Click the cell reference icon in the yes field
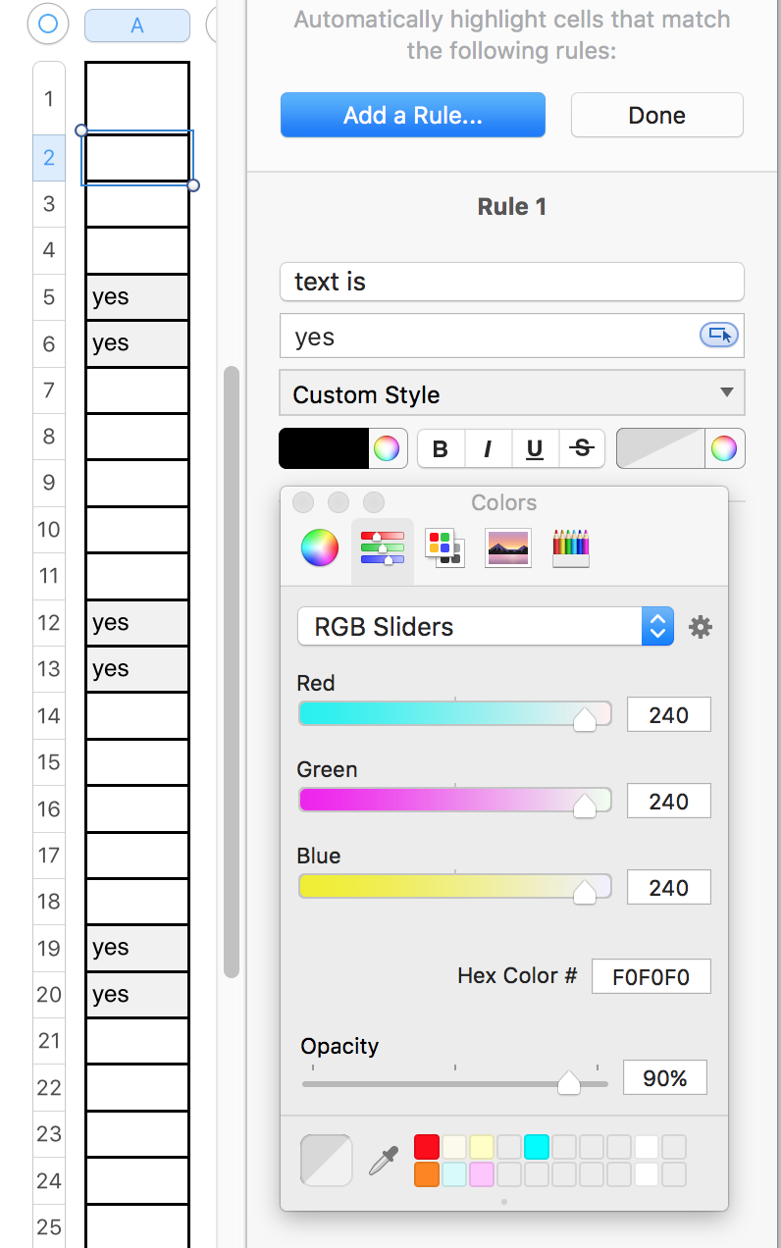Image resolution: width=781 pixels, height=1248 pixels. pos(719,335)
